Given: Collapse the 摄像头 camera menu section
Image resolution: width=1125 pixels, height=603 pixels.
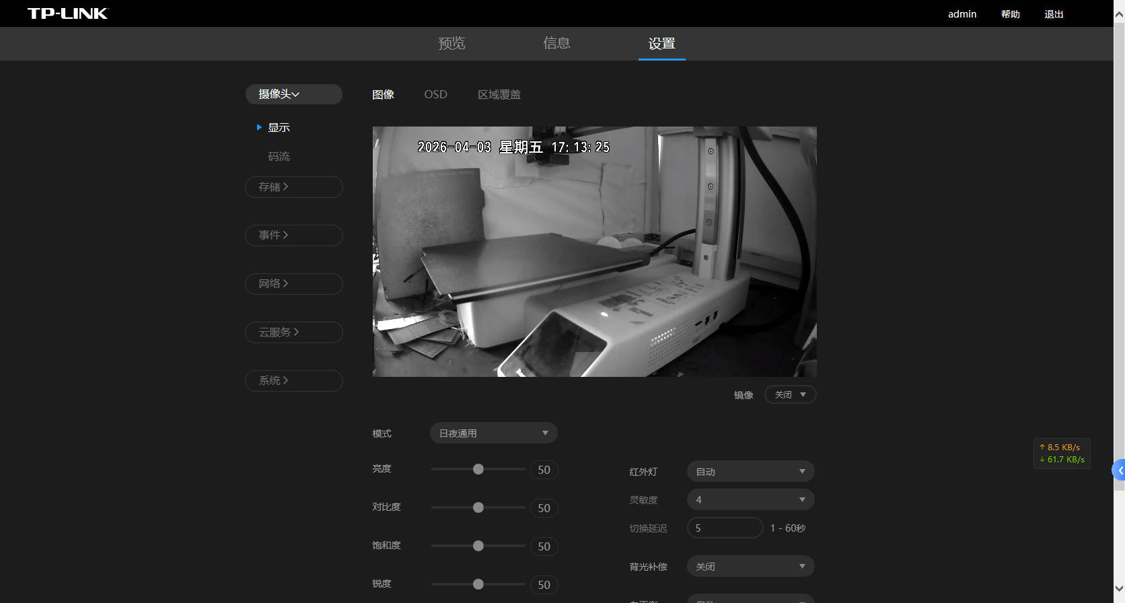Looking at the screenshot, I should (293, 94).
